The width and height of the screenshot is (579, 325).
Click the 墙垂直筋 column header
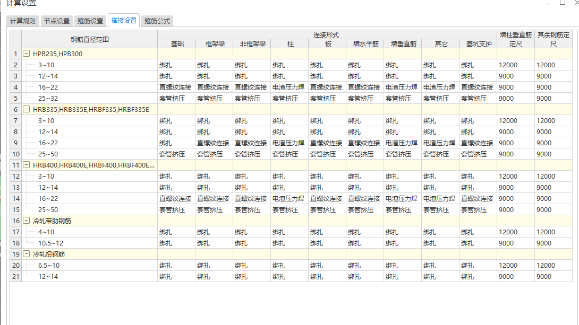click(403, 44)
